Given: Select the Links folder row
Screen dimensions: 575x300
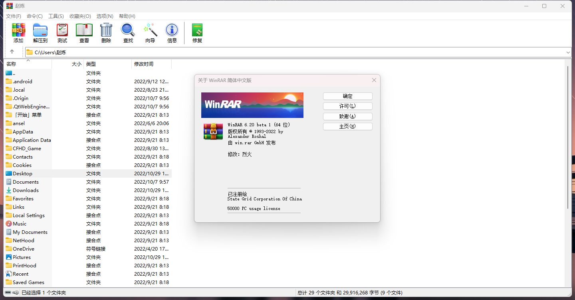Looking at the screenshot, I should (x=88, y=207).
